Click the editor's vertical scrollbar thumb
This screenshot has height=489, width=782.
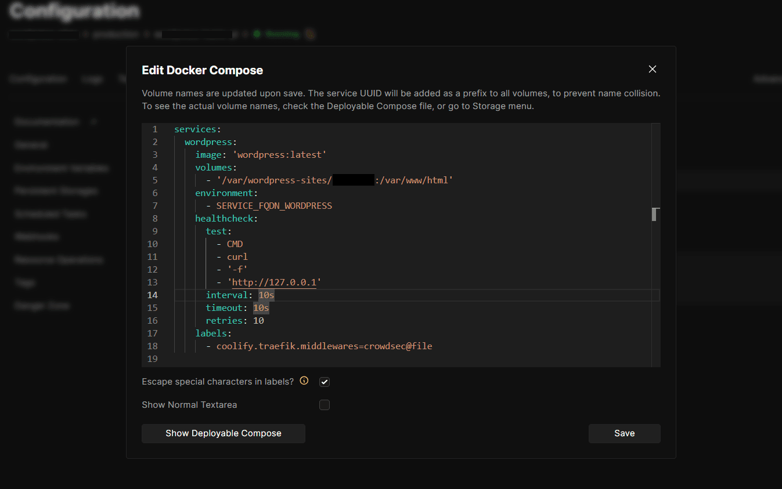pos(654,214)
